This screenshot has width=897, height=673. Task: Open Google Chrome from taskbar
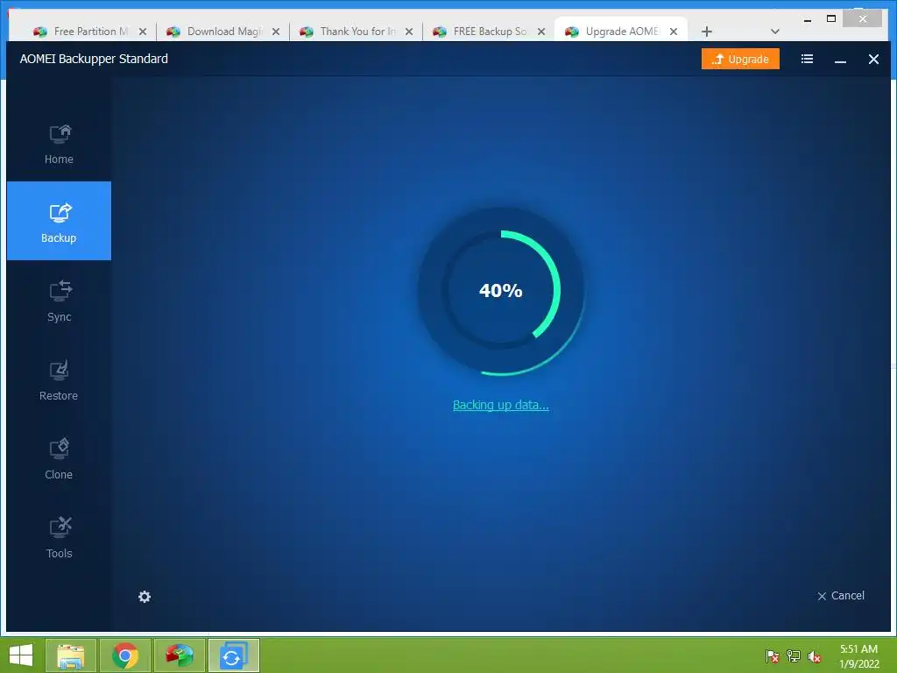coord(125,655)
